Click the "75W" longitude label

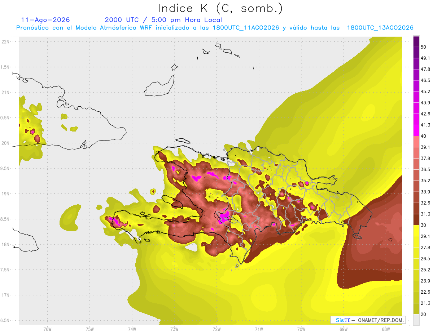pos(89,329)
